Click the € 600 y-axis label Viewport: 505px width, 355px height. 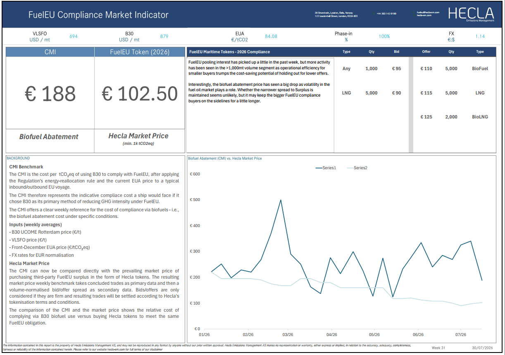coord(195,174)
